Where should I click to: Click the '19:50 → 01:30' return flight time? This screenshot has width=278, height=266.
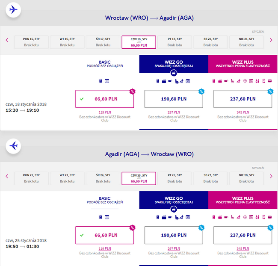(22, 246)
